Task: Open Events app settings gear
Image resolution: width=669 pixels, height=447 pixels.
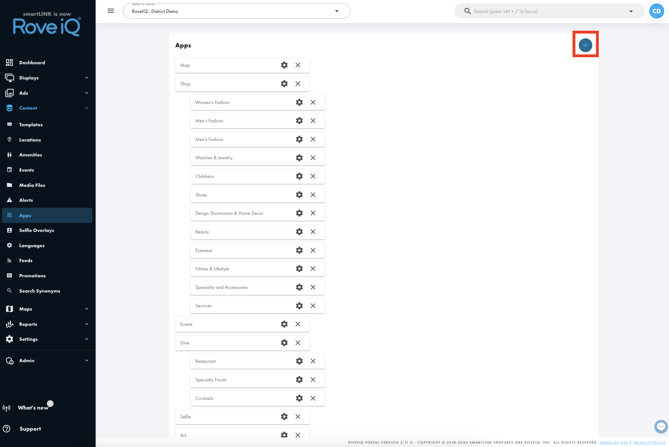Action: pyautogui.click(x=284, y=324)
